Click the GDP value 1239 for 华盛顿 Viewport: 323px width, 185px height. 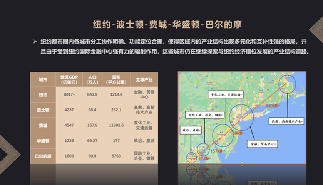tap(69, 141)
